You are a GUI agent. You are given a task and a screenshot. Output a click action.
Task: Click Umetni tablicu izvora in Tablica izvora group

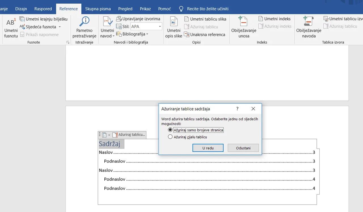343,19
